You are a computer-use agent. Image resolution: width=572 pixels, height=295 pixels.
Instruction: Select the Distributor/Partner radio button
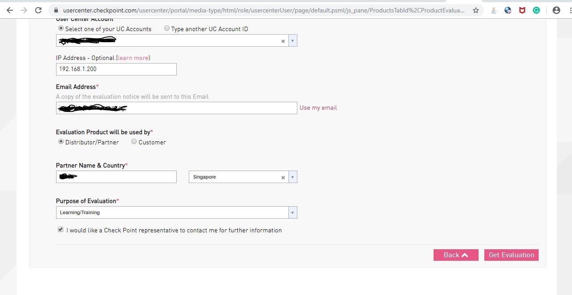61,142
